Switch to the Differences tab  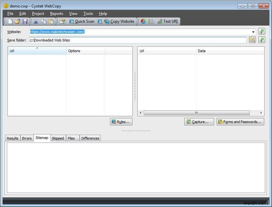(x=90, y=138)
